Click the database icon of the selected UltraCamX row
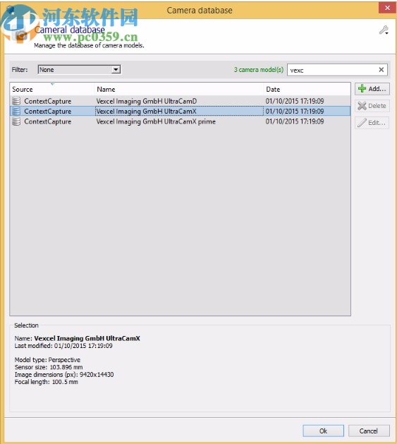Screen dimensions: 397x444 16,111
